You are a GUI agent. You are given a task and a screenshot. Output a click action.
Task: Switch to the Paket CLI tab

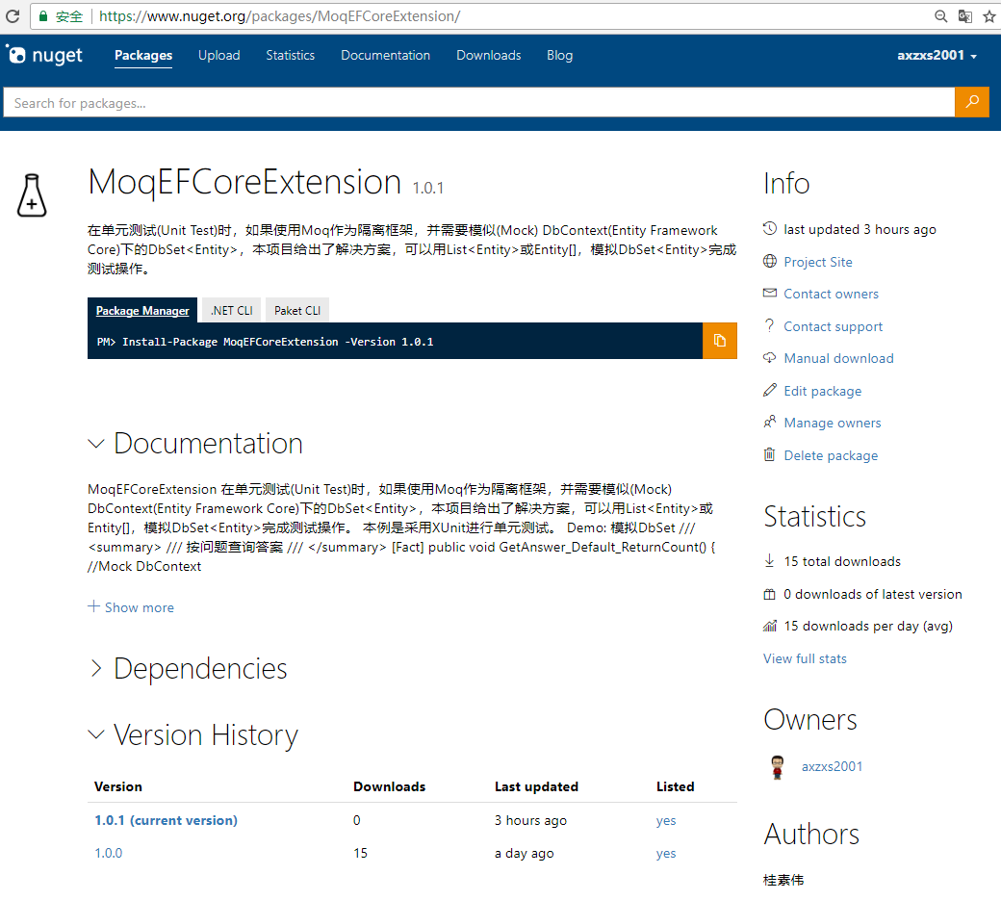[297, 310]
